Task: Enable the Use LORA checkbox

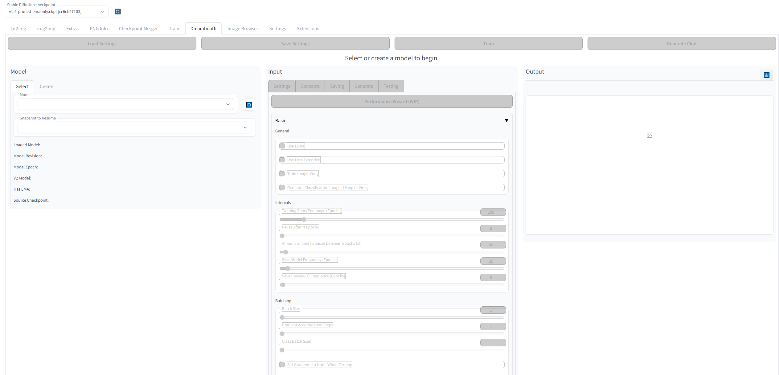Action: pos(282,146)
